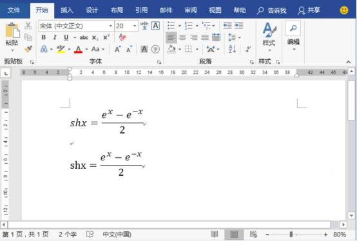357x241 pixels.
Task: Switch to 视图 View tab
Action: click(x=215, y=10)
